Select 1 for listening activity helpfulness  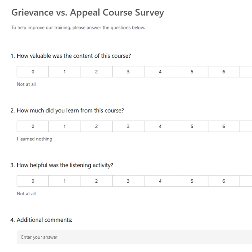65,181
